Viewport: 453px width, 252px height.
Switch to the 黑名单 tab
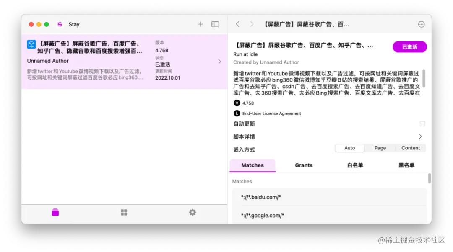[406, 165]
